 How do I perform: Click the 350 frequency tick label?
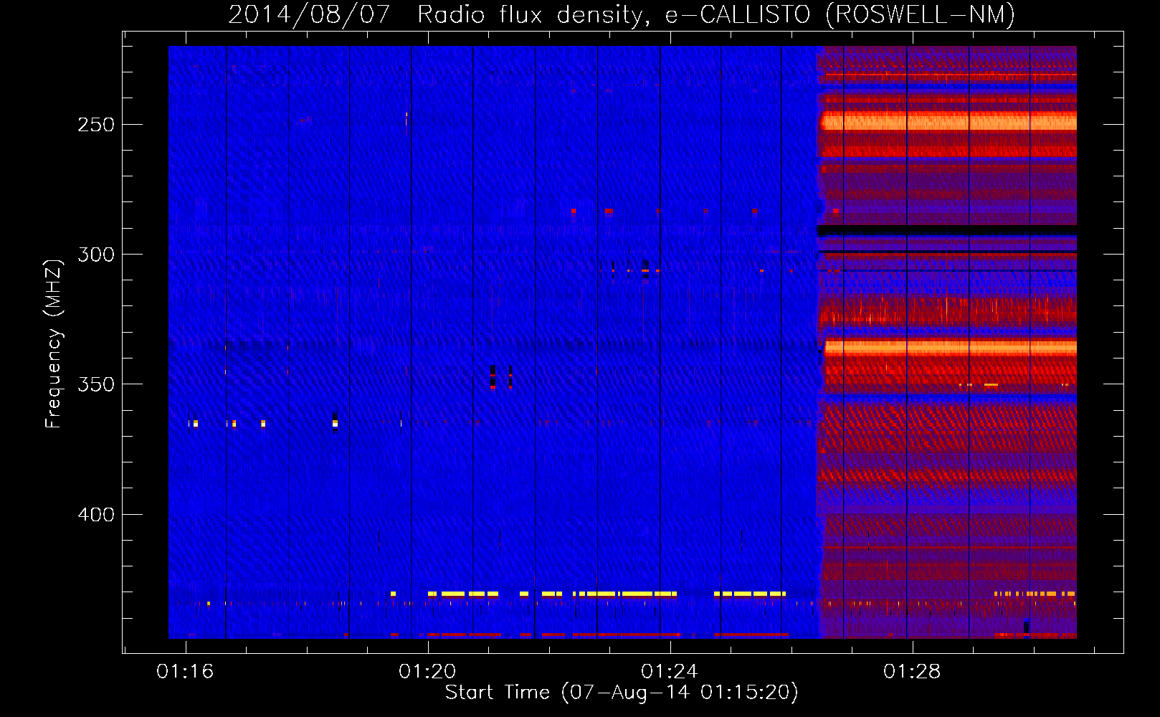(96, 384)
